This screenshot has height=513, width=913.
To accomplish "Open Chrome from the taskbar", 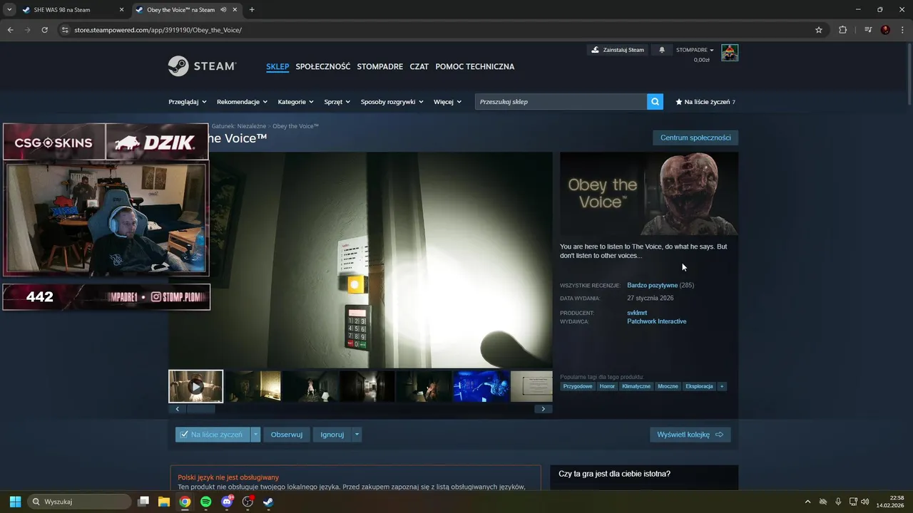I will [x=185, y=502].
